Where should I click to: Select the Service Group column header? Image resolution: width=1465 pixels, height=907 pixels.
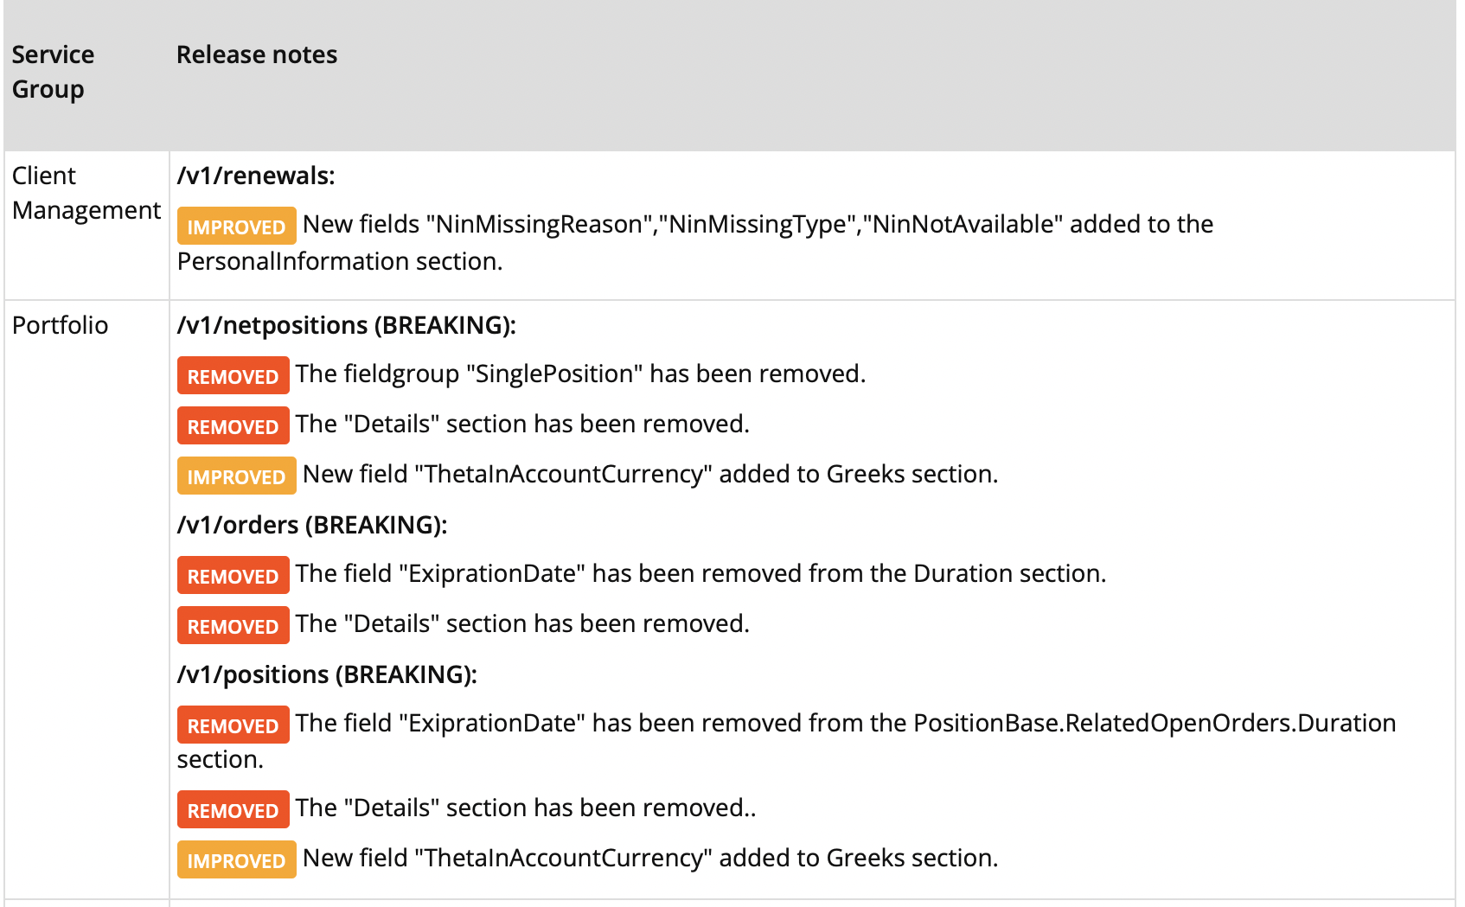point(53,72)
